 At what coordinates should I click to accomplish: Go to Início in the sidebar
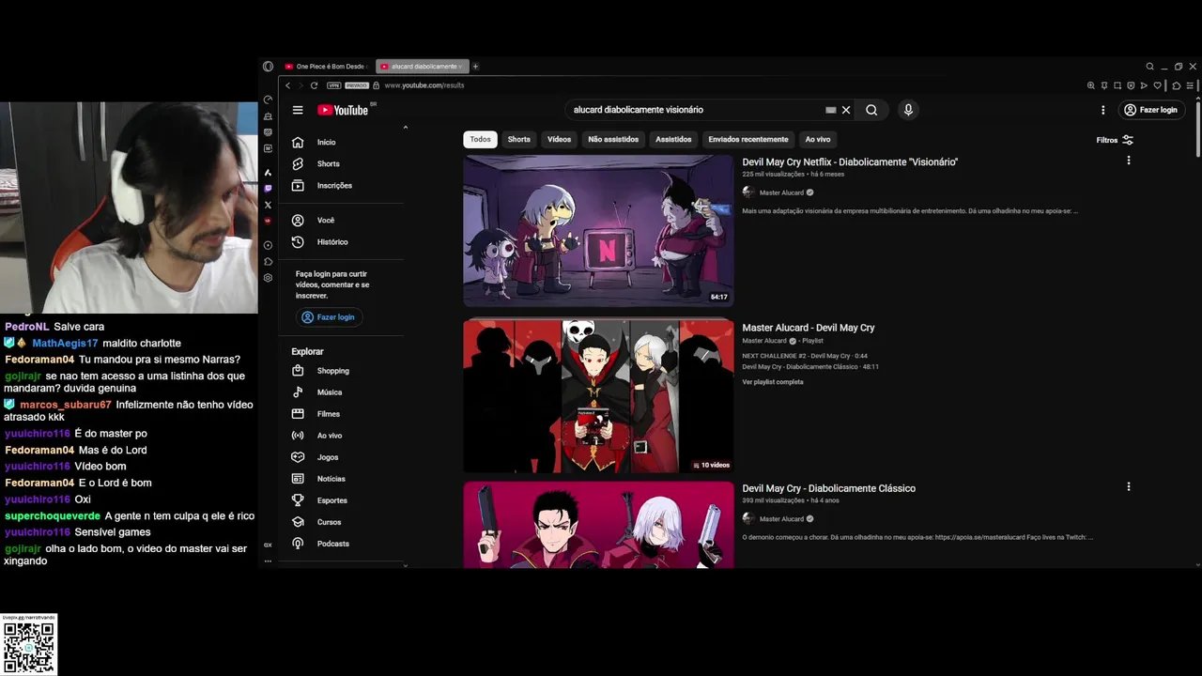(341, 143)
